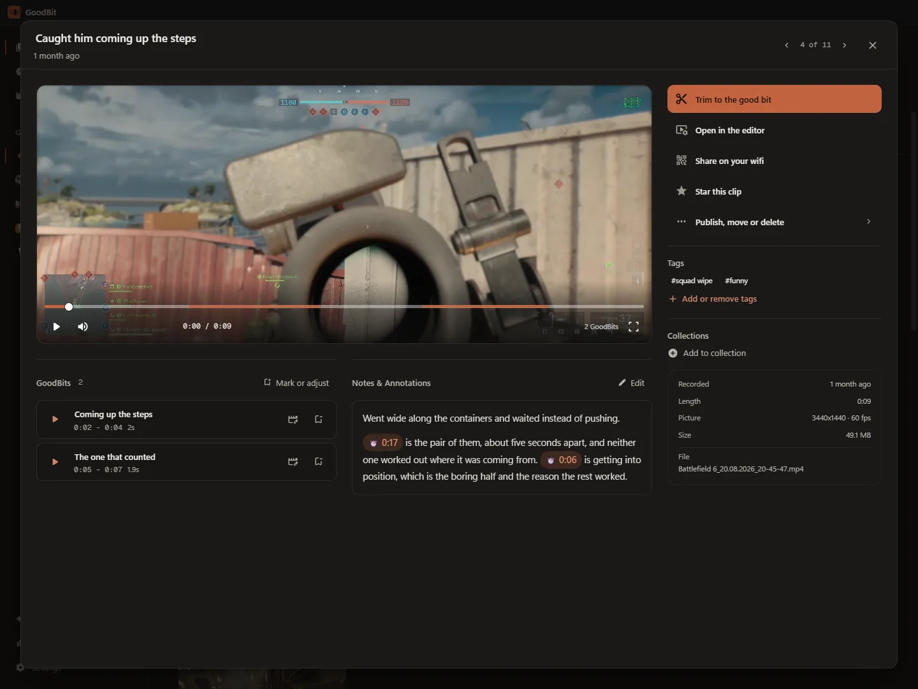Click Mark or adjust GoodBits
Viewport: 918px width, 689px height.
pos(296,383)
